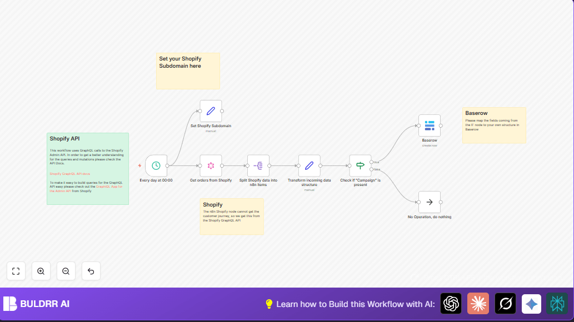Click the 'Set Shopify Subdomain' label

click(x=211, y=126)
